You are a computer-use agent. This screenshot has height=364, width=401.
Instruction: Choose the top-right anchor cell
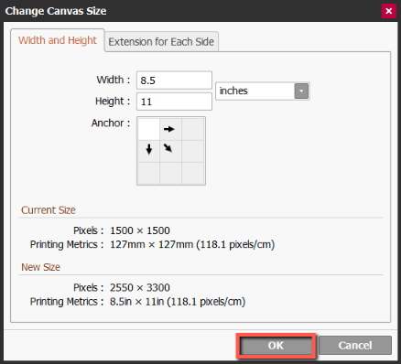pyautogui.click(x=193, y=129)
